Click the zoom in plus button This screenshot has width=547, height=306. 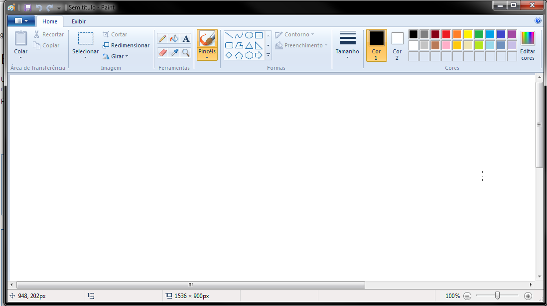528,296
